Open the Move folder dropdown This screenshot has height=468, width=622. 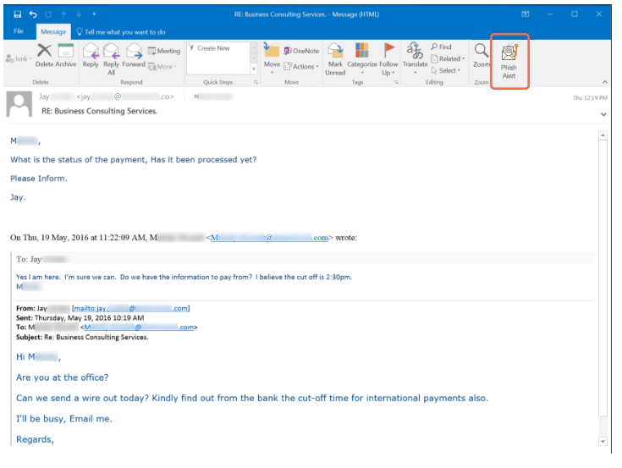pos(272,58)
